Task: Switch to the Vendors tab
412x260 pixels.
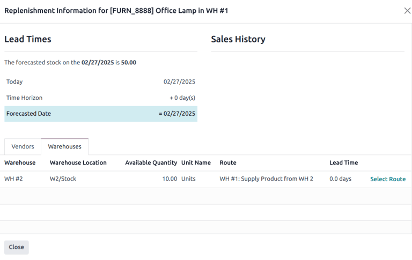Action: pyautogui.click(x=23, y=146)
